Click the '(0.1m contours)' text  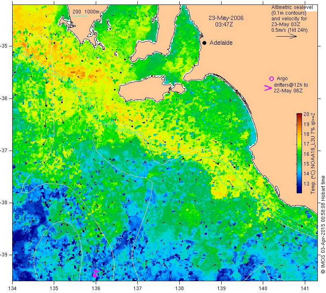click(289, 13)
